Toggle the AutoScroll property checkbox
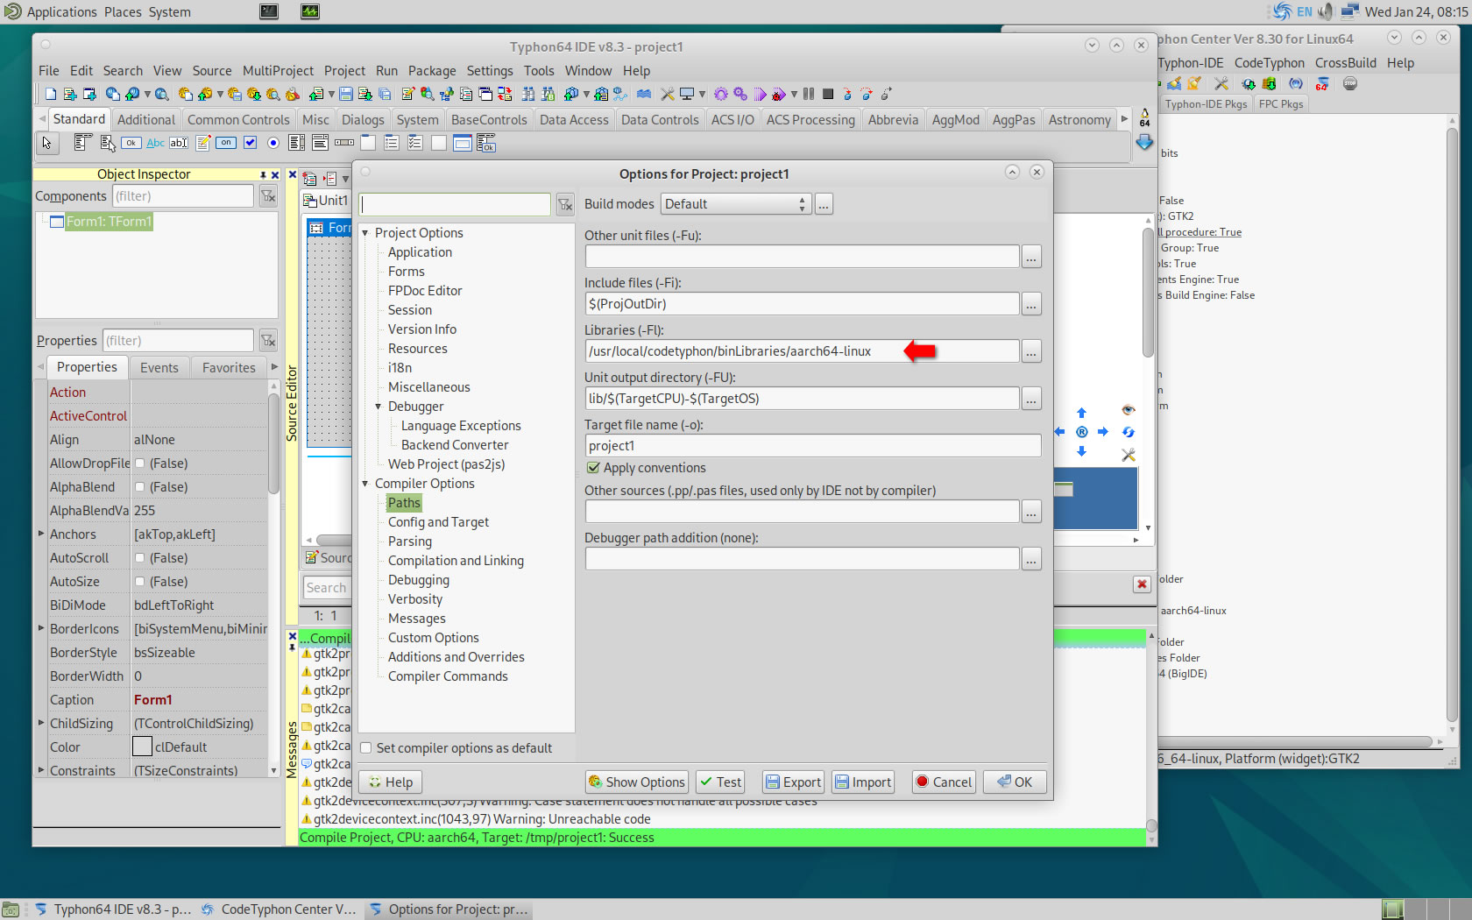The width and height of the screenshot is (1472, 920). click(x=139, y=558)
